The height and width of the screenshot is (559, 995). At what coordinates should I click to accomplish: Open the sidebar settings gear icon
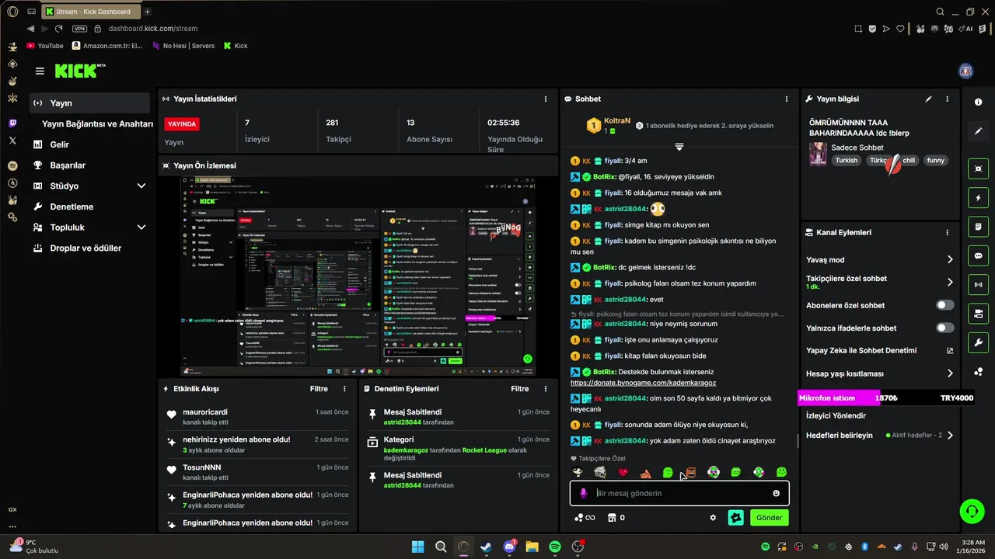point(12,217)
